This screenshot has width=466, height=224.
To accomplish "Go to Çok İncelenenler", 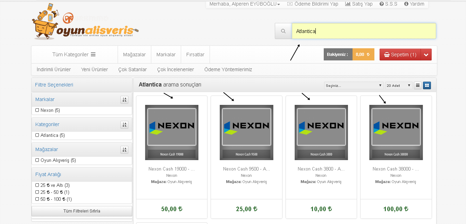I will click(x=176, y=69).
